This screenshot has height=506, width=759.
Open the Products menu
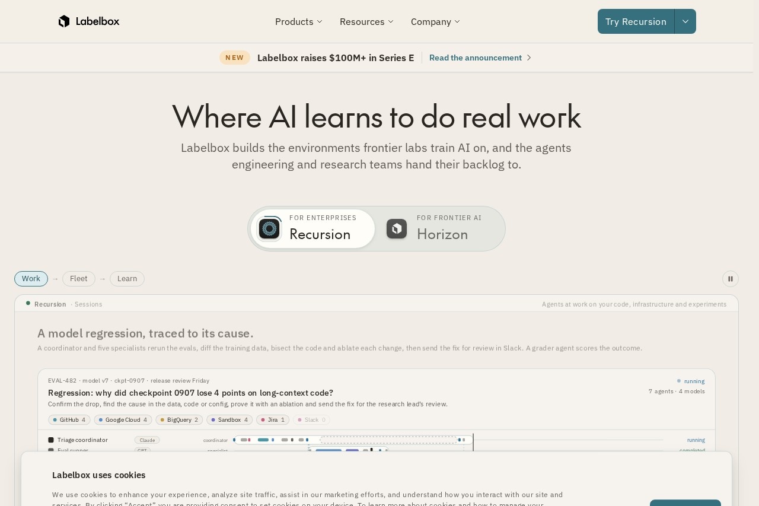click(x=299, y=21)
